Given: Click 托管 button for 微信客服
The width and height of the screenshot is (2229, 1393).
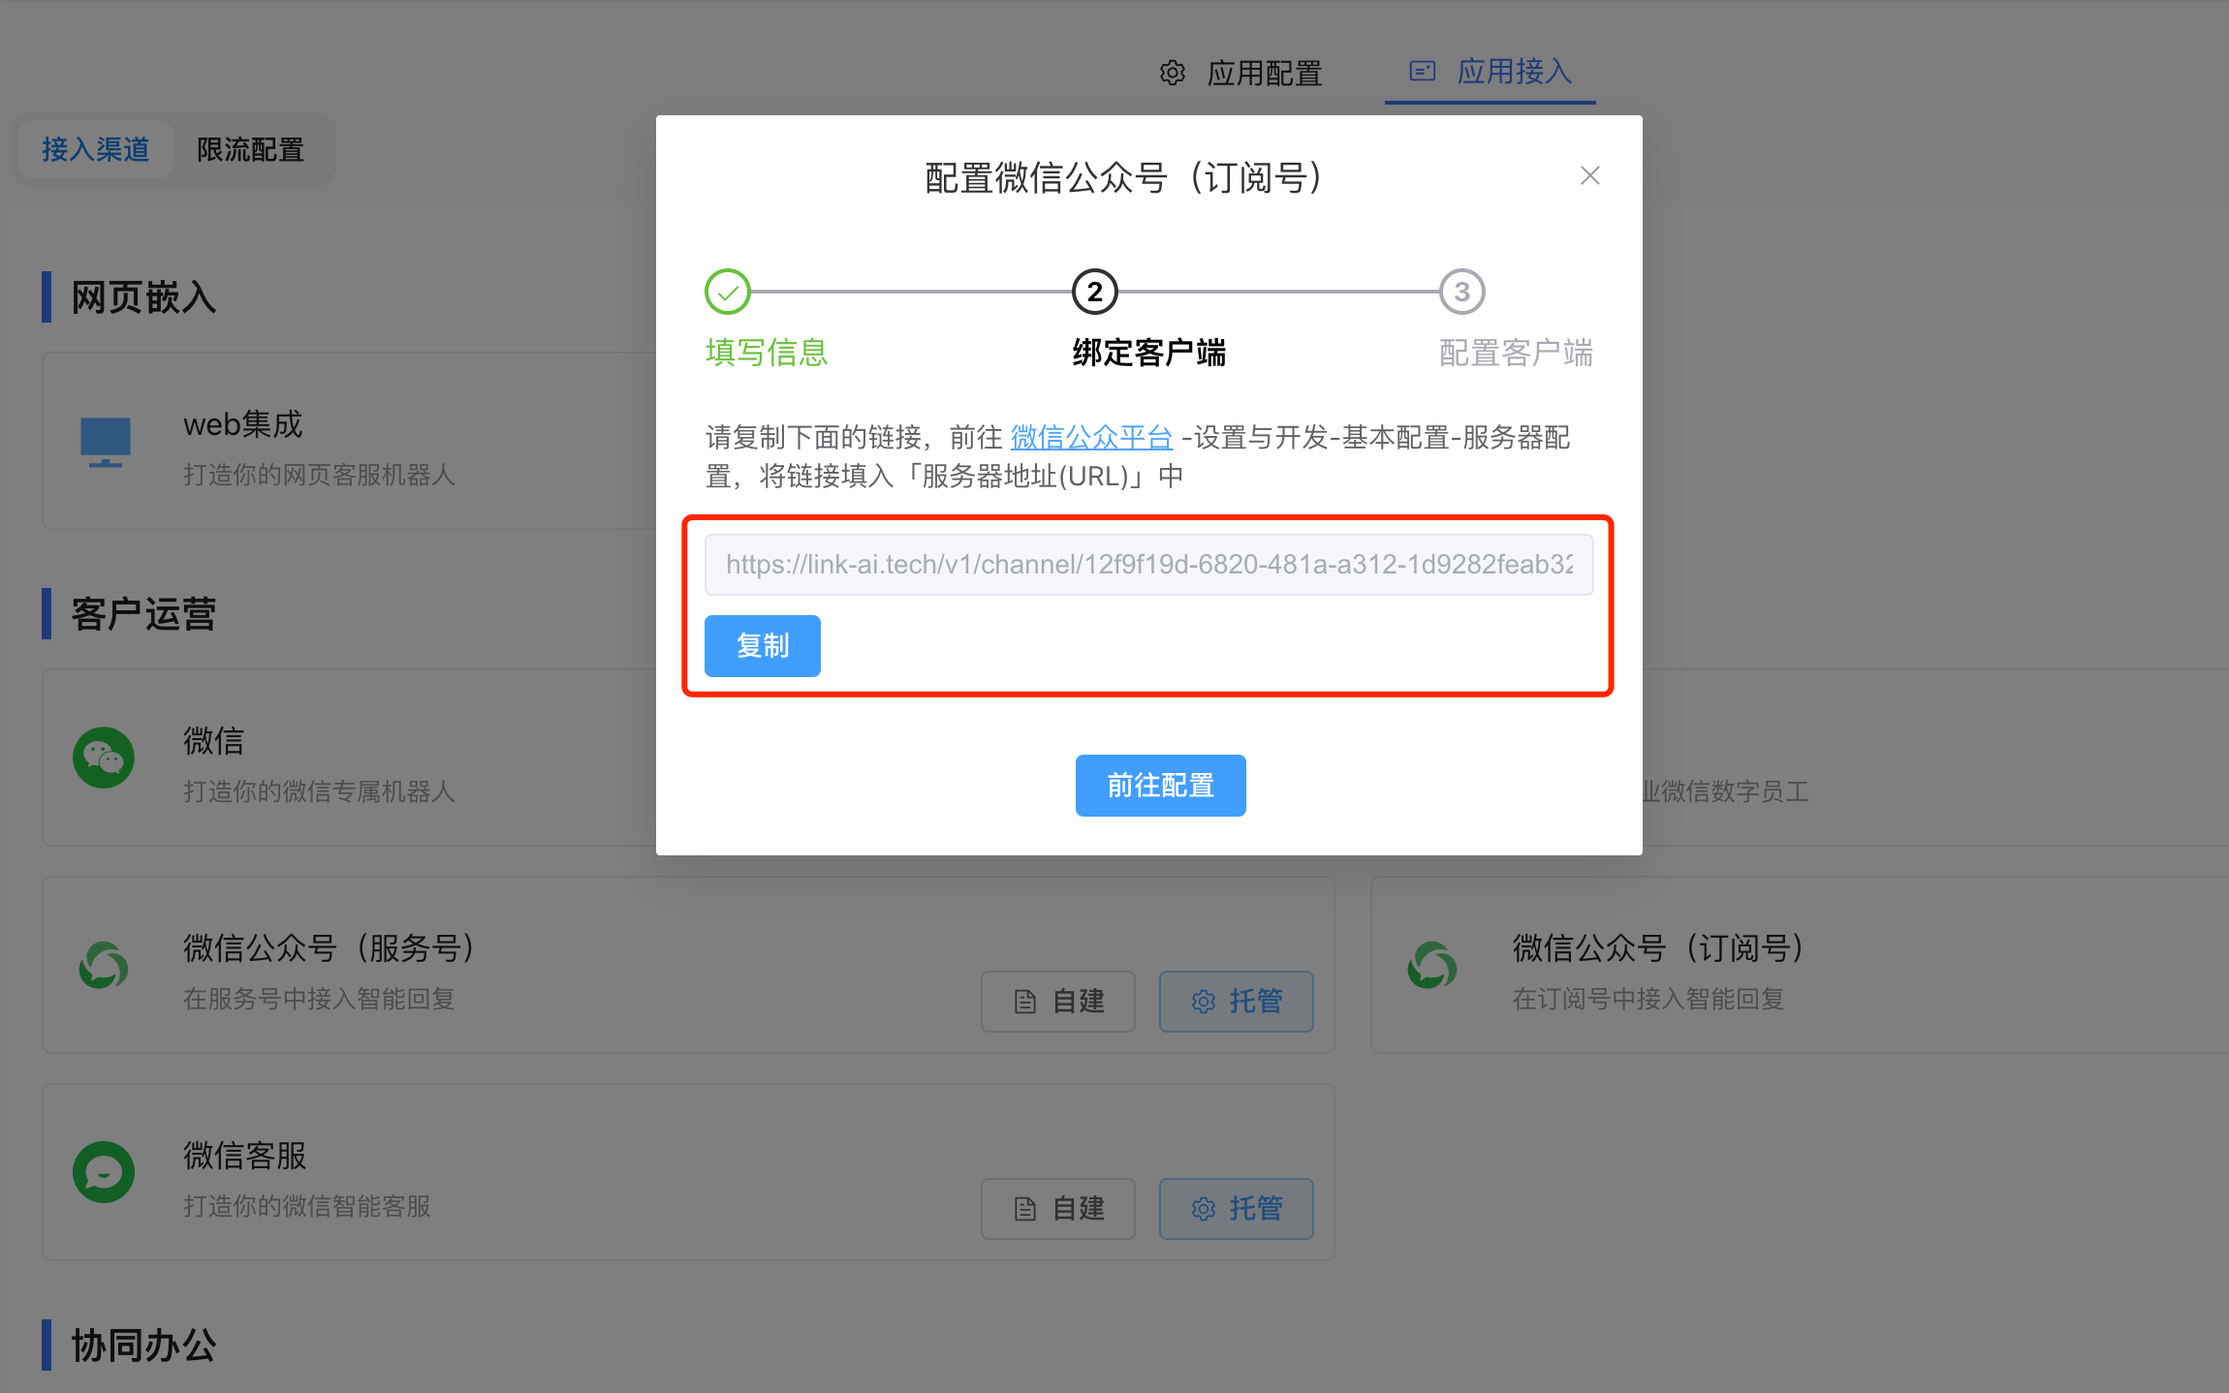Looking at the screenshot, I should tap(1237, 1209).
